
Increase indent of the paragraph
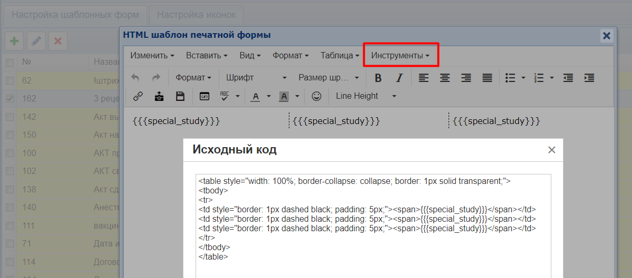[589, 78]
